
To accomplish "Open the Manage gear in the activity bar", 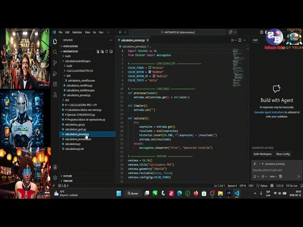I will [x=55, y=178].
